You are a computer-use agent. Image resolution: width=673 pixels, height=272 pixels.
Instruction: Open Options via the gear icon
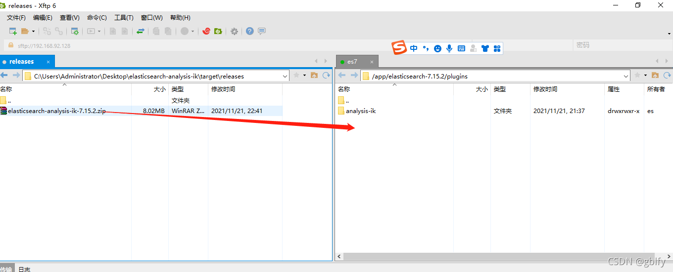[x=235, y=31]
